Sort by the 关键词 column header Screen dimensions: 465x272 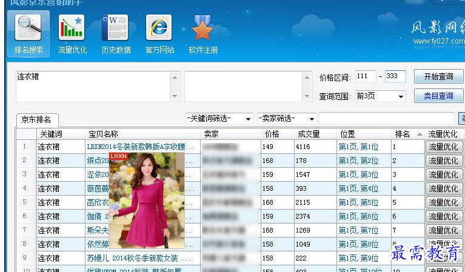coord(61,134)
